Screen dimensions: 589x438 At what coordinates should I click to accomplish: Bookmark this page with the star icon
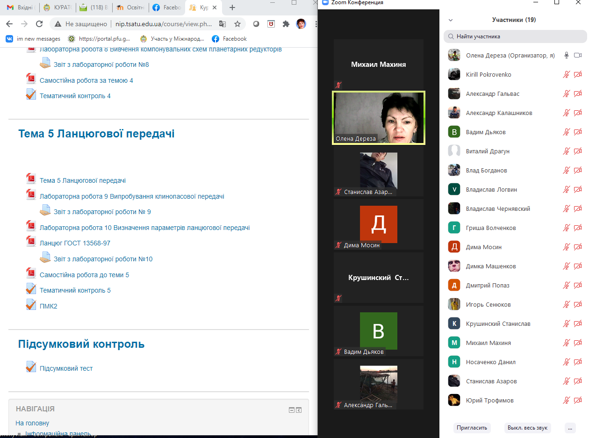pyautogui.click(x=237, y=24)
